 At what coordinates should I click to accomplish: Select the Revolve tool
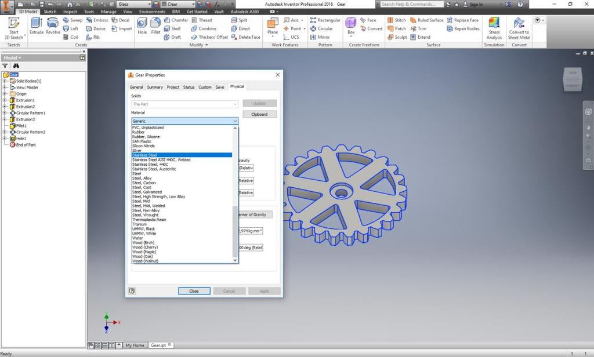tap(53, 25)
